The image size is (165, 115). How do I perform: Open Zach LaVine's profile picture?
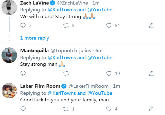(9, 7)
